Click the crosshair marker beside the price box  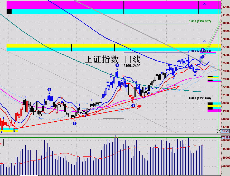point(219,131)
